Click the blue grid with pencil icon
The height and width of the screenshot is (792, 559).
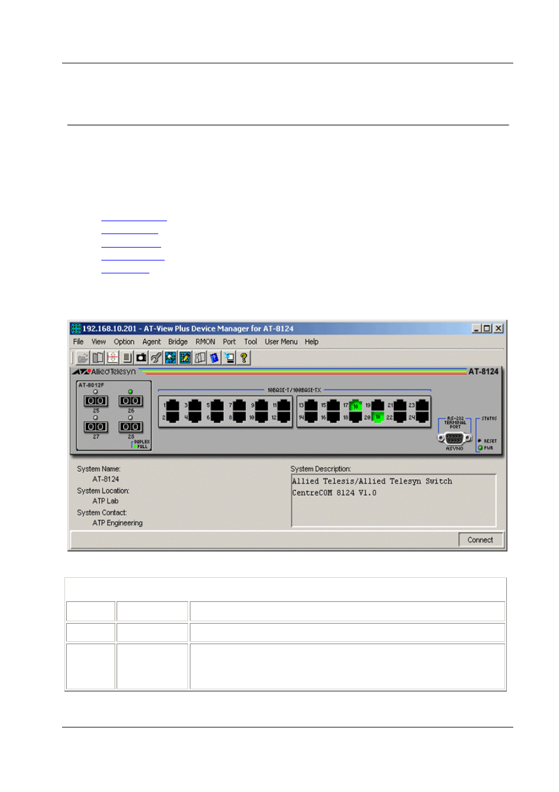(x=185, y=357)
